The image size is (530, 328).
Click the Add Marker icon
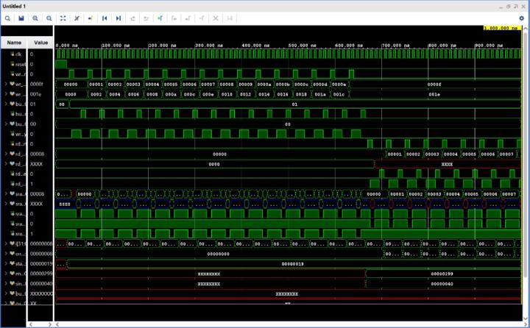point(160,18)
